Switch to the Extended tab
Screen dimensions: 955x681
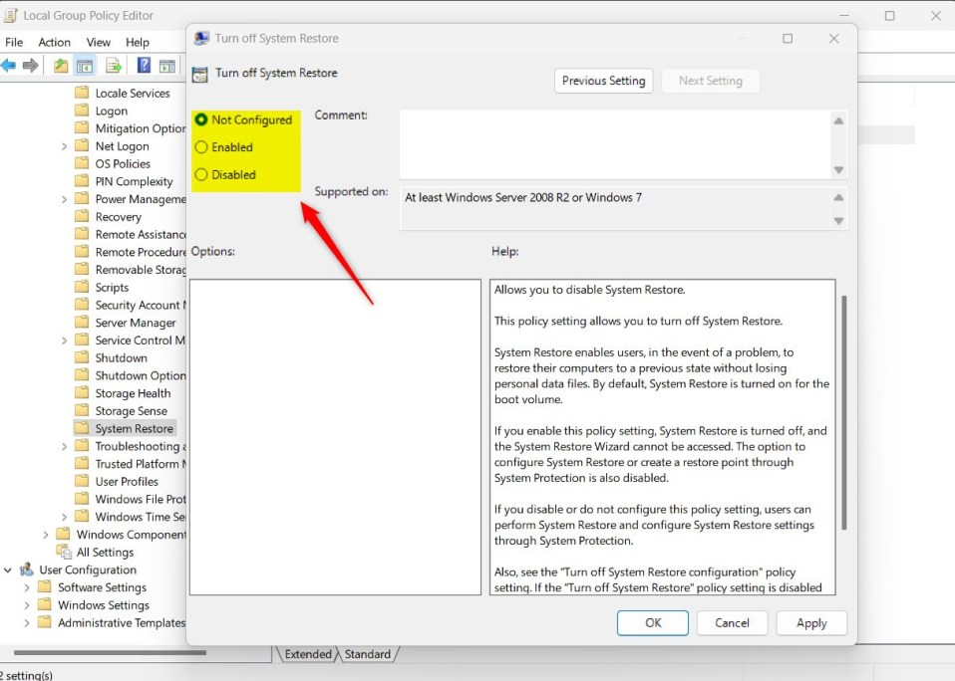click(308, 654)
